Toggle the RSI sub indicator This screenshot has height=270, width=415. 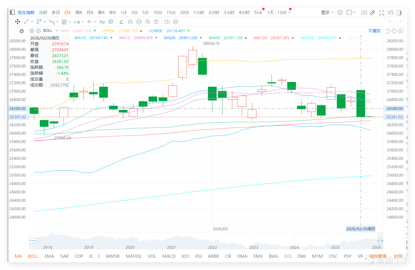(198, 256)
